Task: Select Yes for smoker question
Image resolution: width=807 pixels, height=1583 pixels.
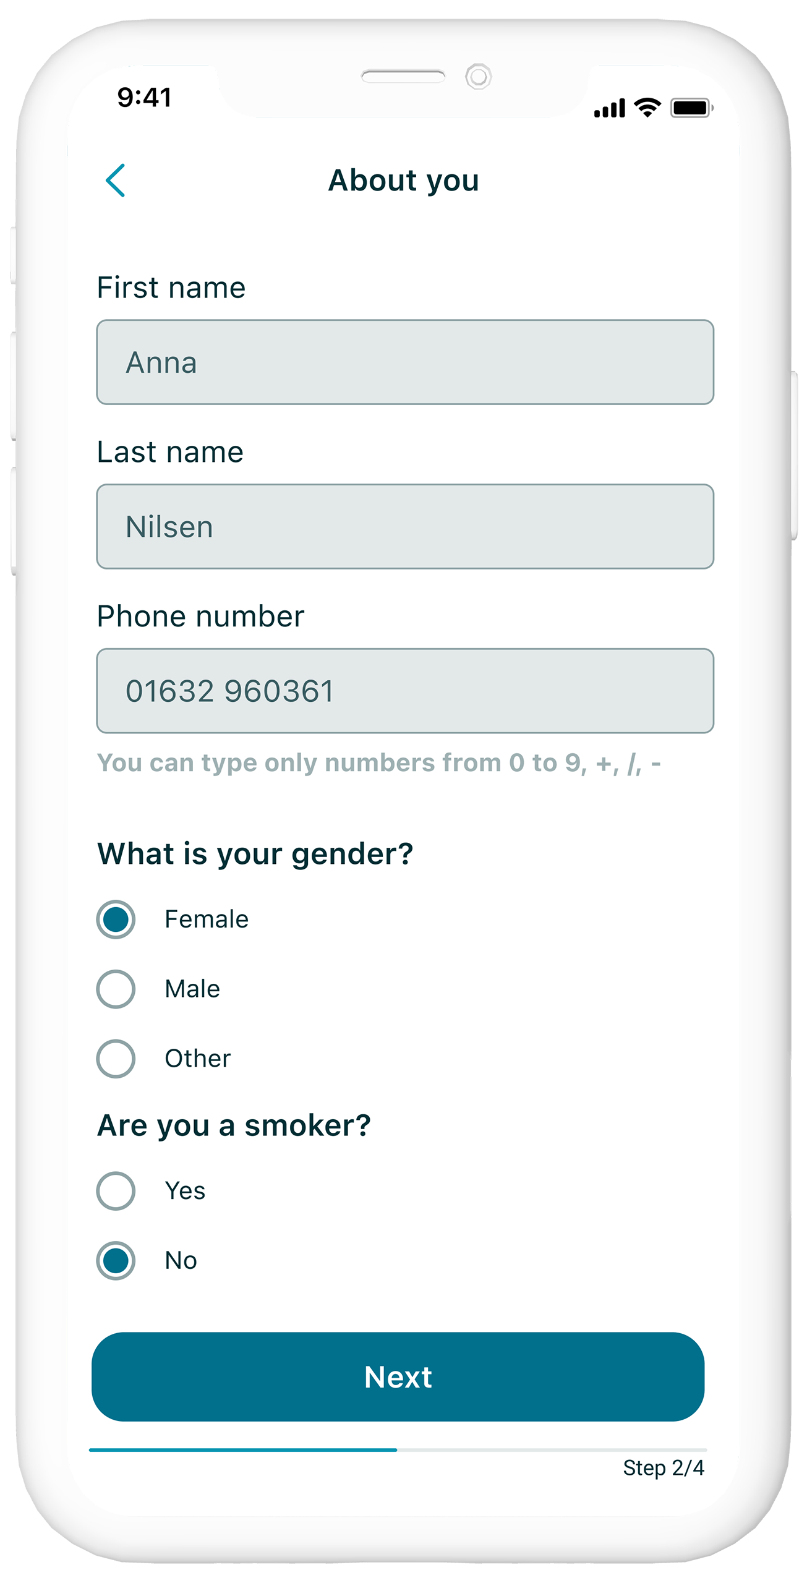Action: [x=116, y=1190]
